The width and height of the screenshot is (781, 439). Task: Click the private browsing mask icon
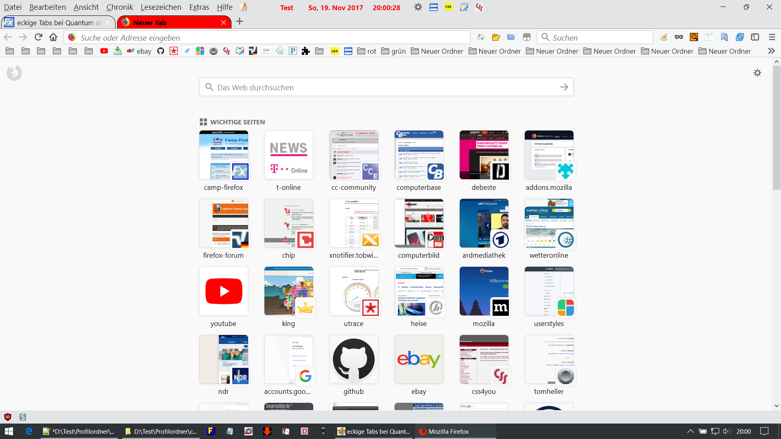(x=678, y=37)
